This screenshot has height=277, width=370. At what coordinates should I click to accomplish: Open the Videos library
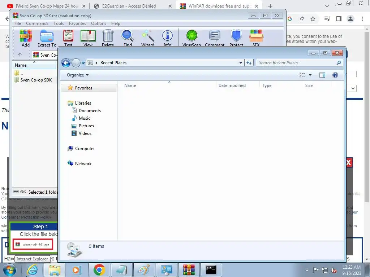pos(81,133)
